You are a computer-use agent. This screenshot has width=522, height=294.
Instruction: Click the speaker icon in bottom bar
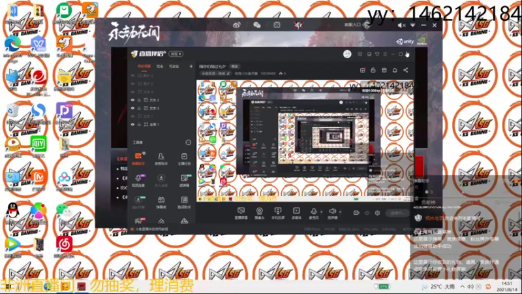(x=332, y=211)
